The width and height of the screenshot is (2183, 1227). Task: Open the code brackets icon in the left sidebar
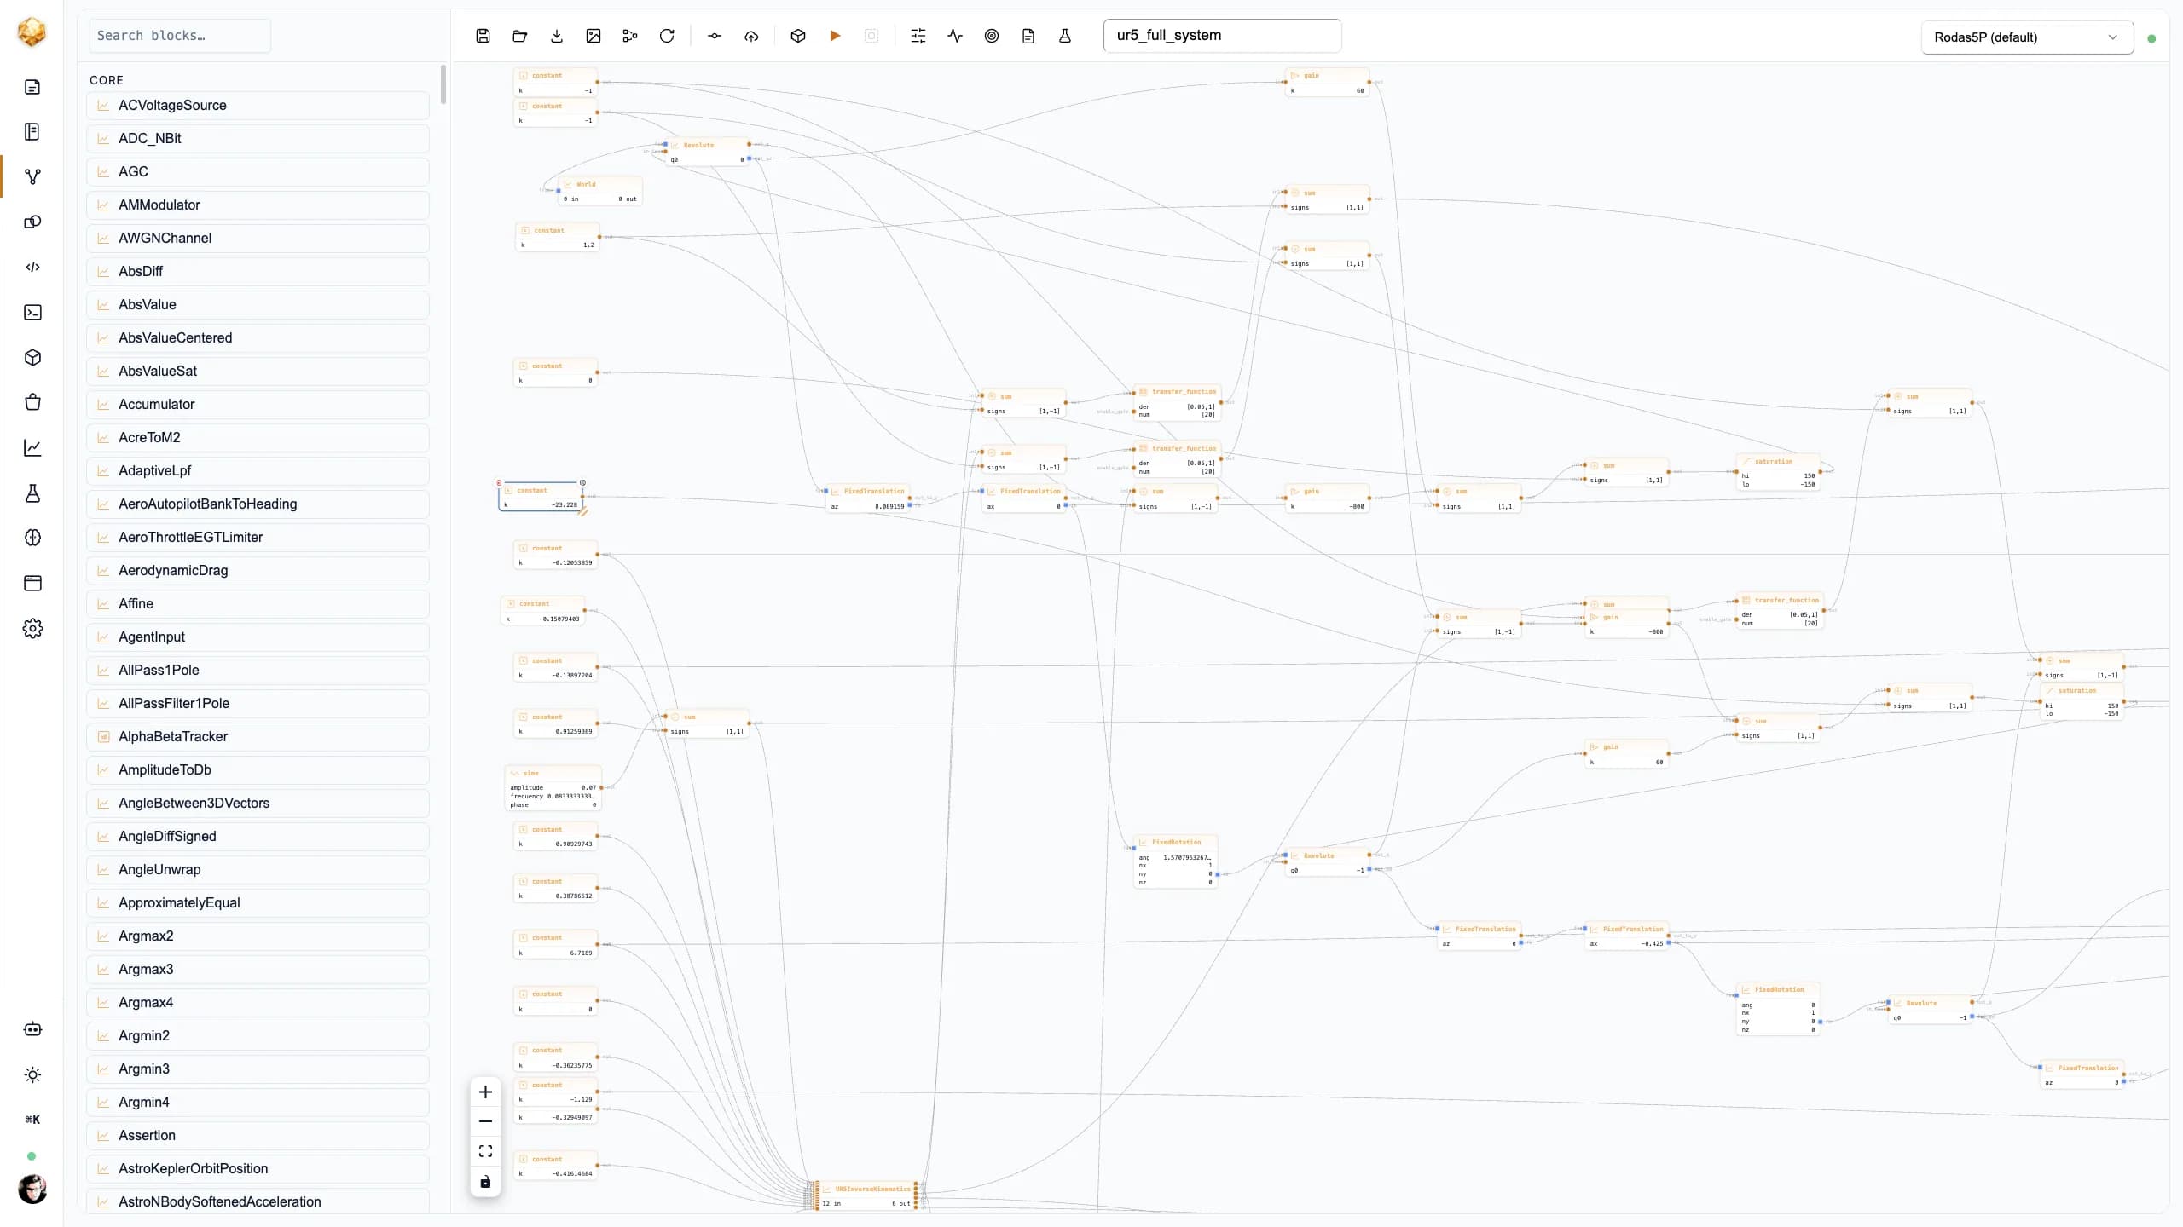point(32,267)
